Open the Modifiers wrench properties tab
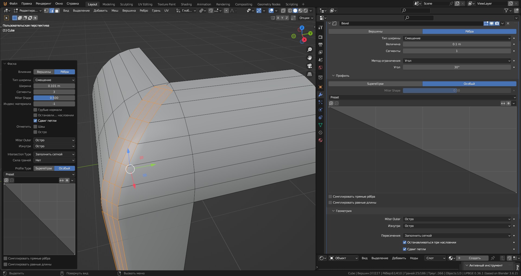 pyautogui.click(x=320, y=95)
